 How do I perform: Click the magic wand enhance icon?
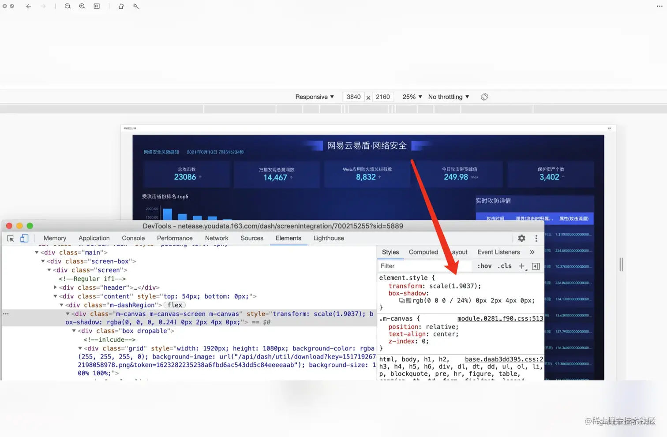coord(136,6)
